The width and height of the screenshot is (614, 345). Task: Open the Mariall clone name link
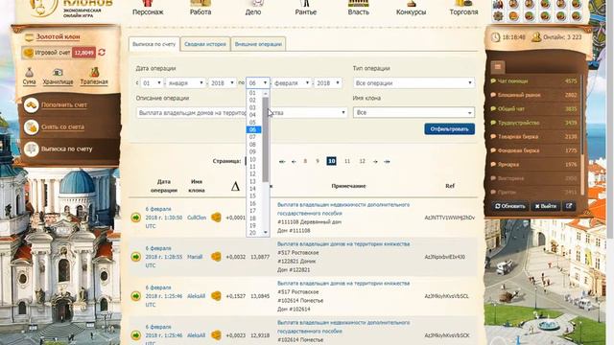click(x=195, y=257)
